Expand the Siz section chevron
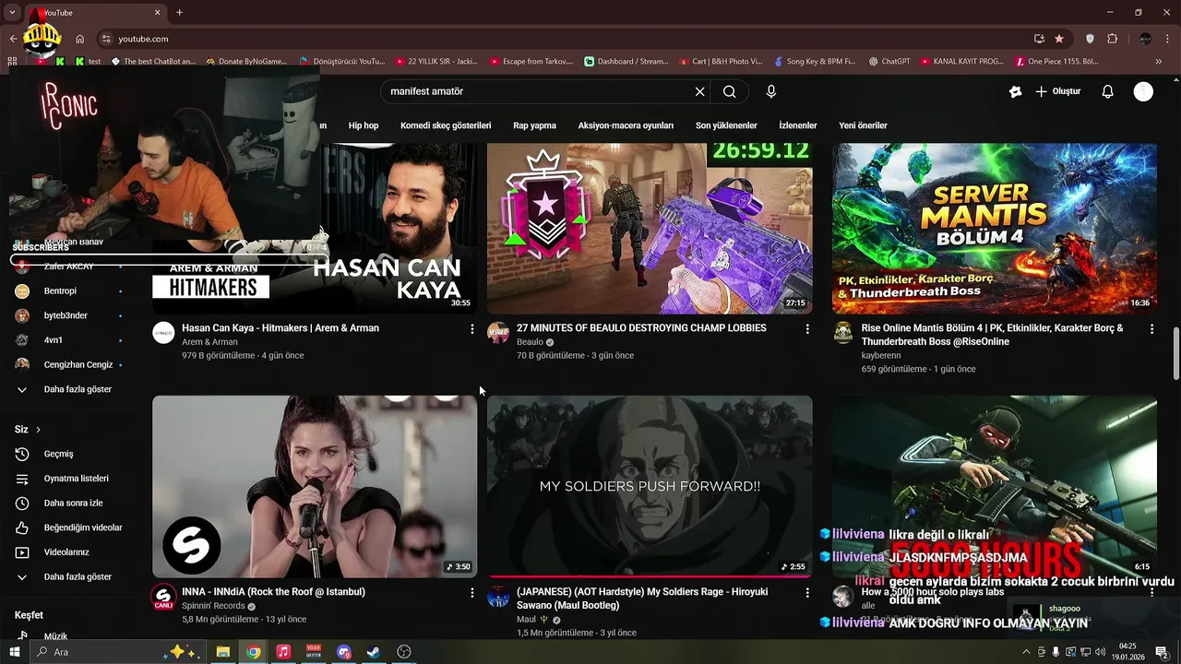This screenshot has height=664, width=1181. click(38, 430)
